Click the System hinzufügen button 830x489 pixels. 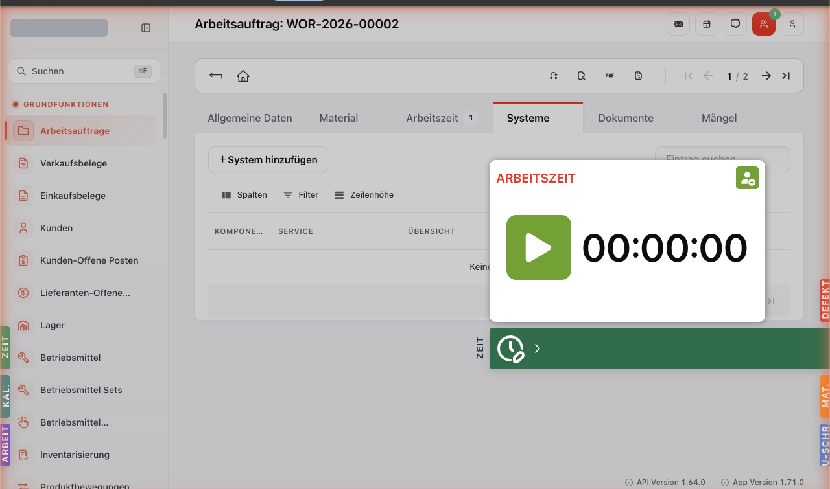[268, 159]
